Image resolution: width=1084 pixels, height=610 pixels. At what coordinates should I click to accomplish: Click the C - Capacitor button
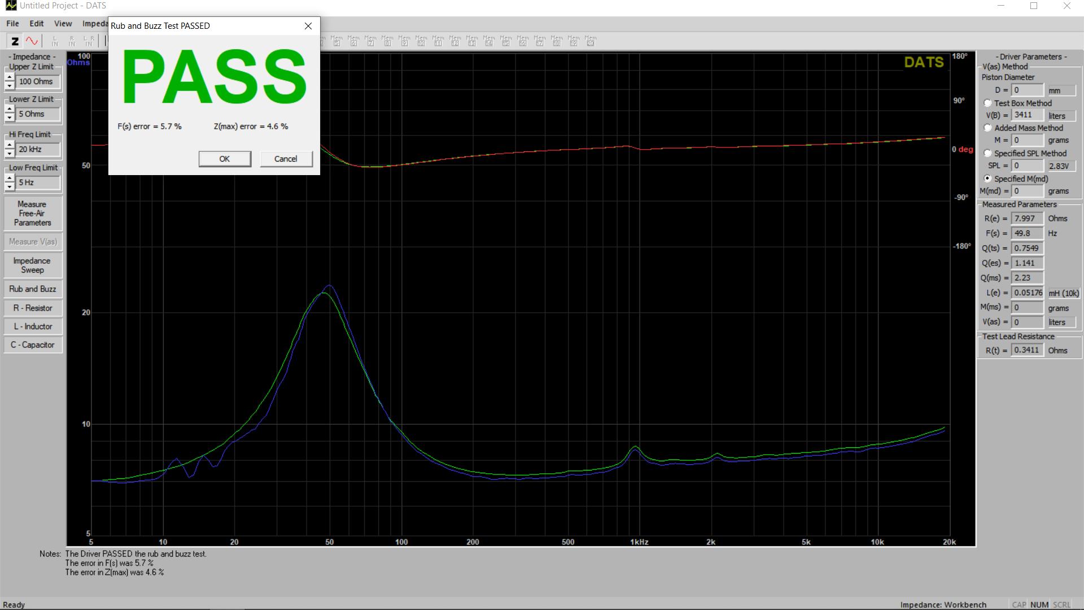[32, 345]
